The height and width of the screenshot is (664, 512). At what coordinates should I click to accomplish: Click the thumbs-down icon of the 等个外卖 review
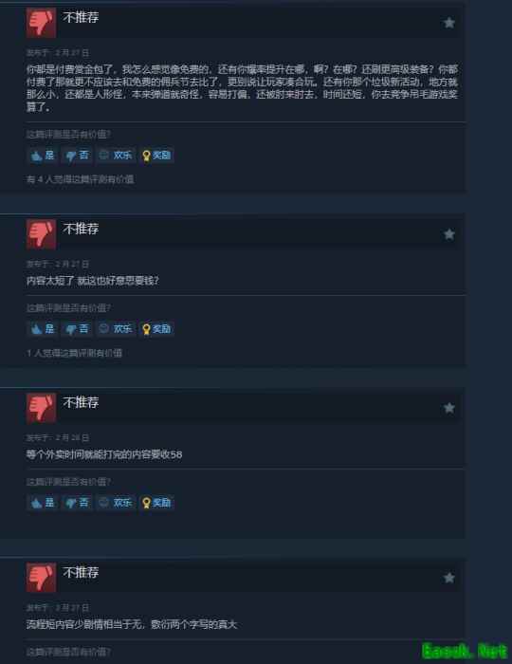(41, 408)
